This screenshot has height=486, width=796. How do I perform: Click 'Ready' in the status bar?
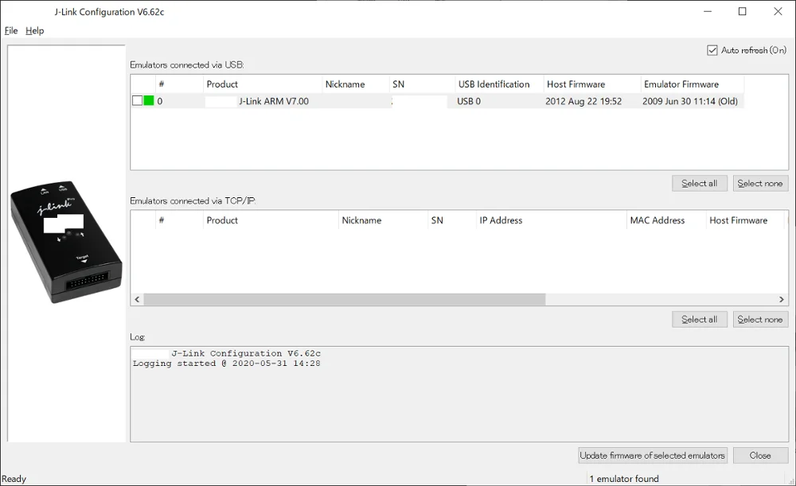coord(14,478)
